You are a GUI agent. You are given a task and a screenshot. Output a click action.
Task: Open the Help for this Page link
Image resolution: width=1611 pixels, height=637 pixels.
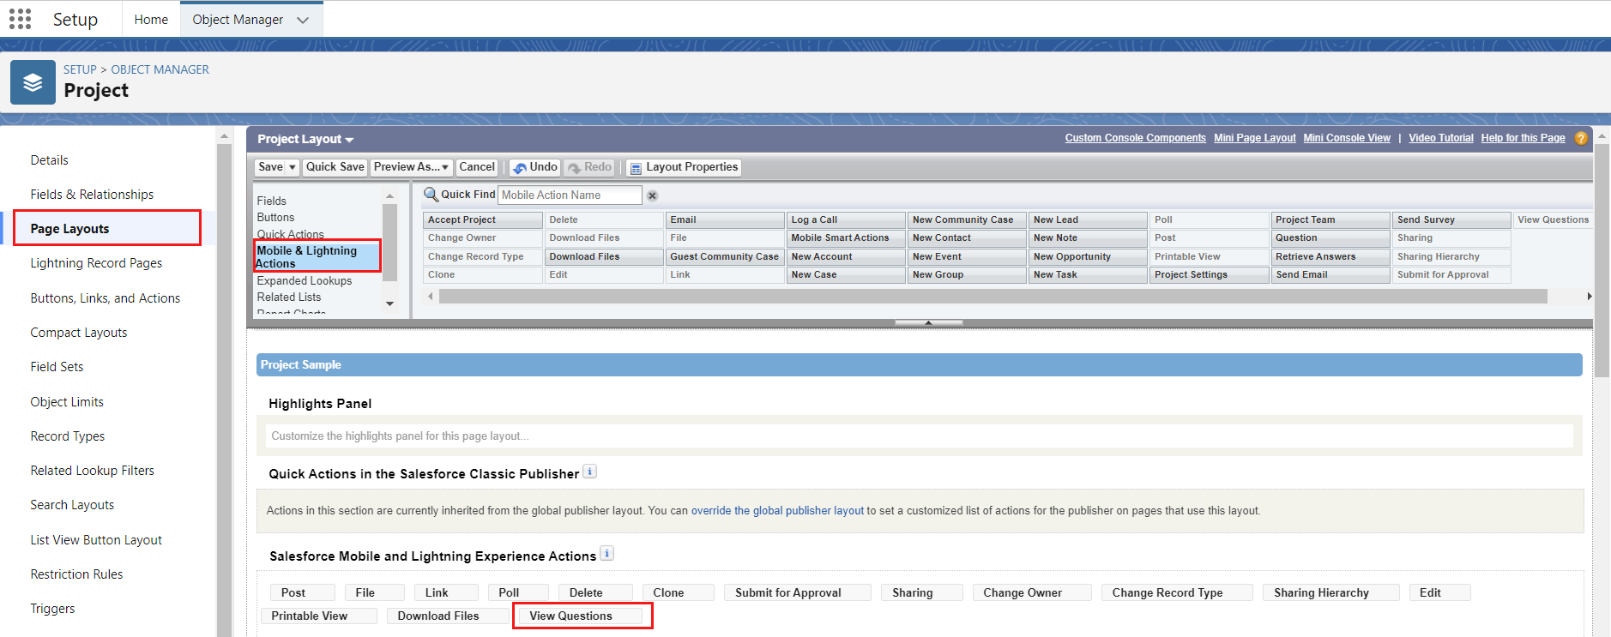tap(1523, 138)
